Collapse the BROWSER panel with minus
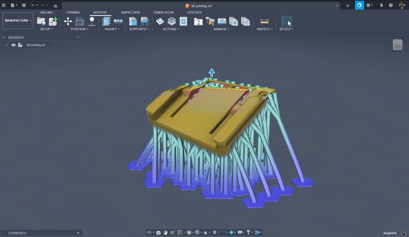The image size is (409, 237). pos(78,38)
